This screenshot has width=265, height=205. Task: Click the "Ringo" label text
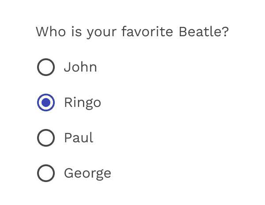coord(83,103)
